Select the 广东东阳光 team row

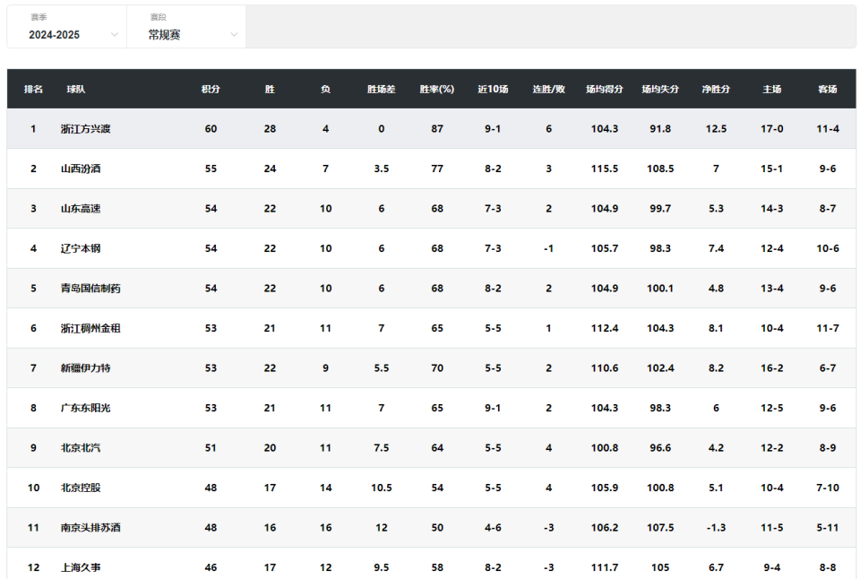click(431, 408)
